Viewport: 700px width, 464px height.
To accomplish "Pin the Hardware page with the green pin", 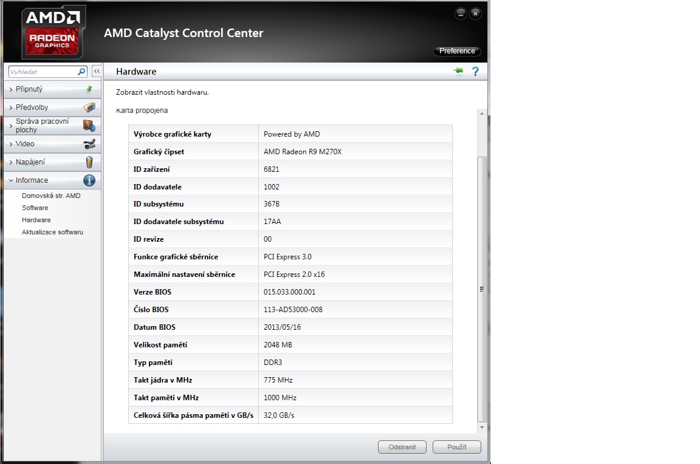I will [x=459, y=71].
